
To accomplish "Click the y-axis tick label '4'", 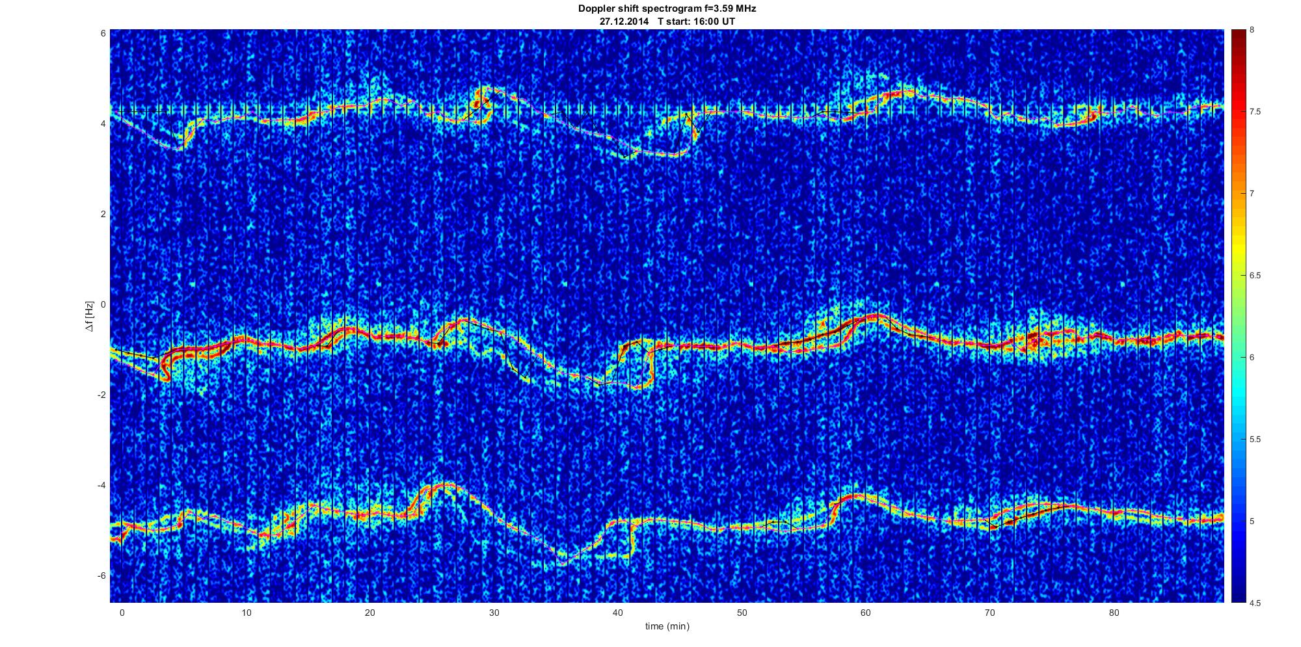I will (x=103, y=124).
